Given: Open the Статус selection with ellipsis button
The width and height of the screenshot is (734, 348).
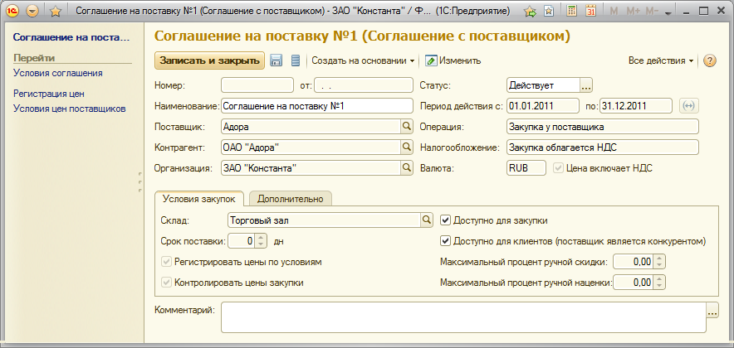Looking at the screenshot, I should click(x=586, y=85).
